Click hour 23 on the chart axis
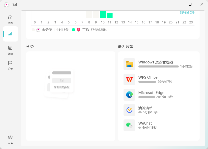This screenshot has height=149, width=208. pyautogui.click(x=191, y=22)
